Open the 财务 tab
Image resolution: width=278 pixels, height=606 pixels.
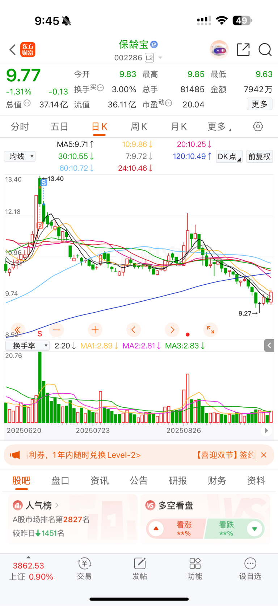[x=217, y=481]
